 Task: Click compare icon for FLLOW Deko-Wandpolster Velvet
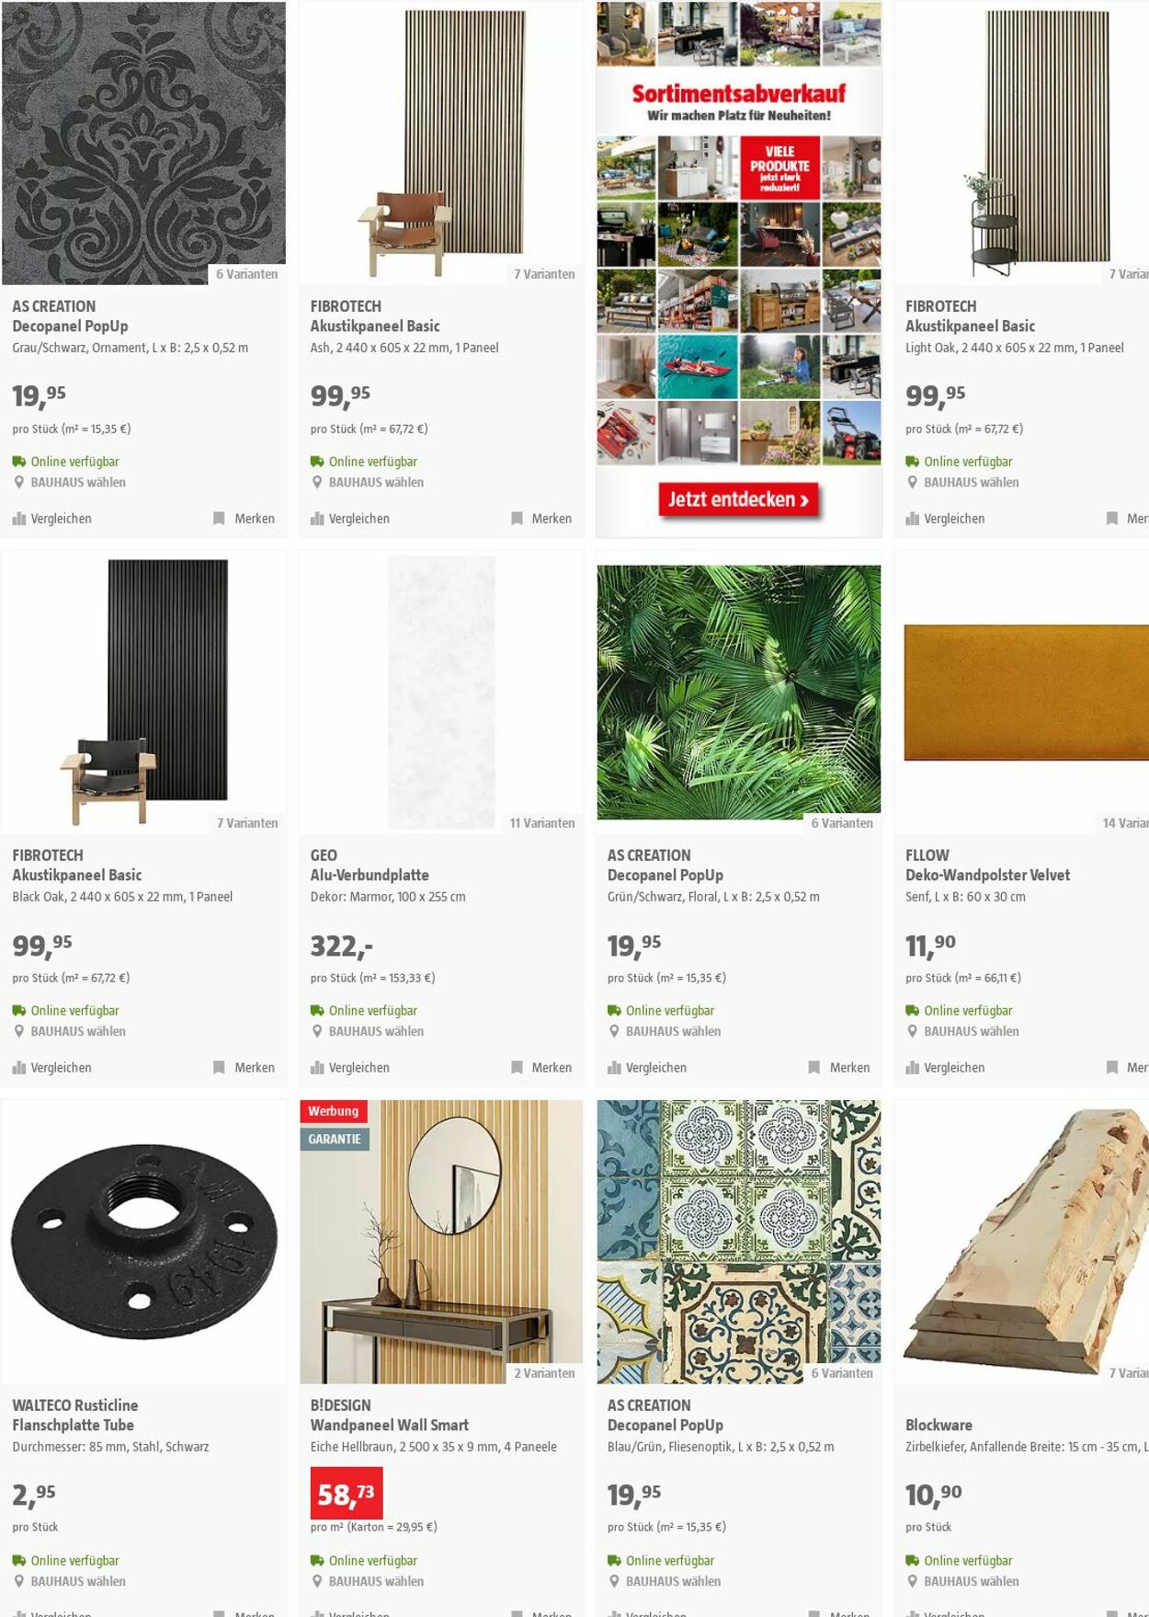[x=913, y=1068]
